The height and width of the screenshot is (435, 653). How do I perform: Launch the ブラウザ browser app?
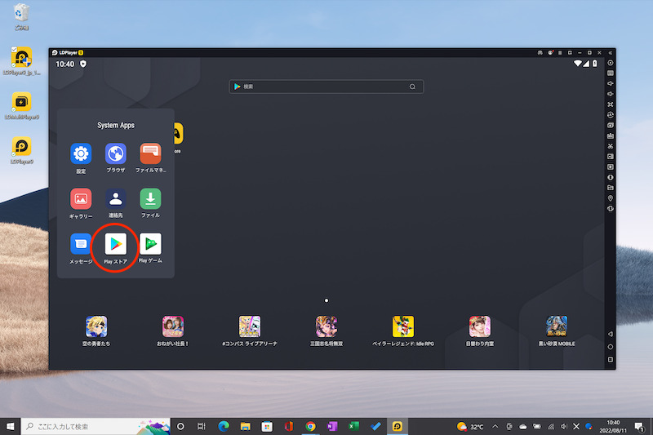pyautogui.click(x=115, y=154)
